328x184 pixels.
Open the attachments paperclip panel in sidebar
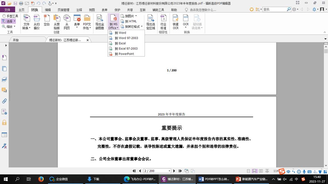(x=4, y=101)
